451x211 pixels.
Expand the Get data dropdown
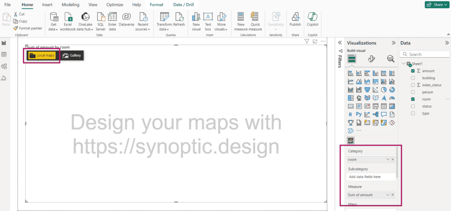pyautogui.click(x=54, y=29)
